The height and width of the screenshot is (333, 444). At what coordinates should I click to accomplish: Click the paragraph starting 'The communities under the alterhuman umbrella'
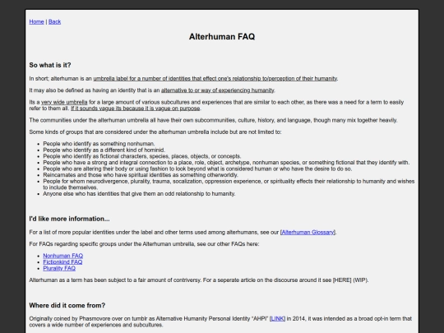pyautogui.click(x=213, y=120)
